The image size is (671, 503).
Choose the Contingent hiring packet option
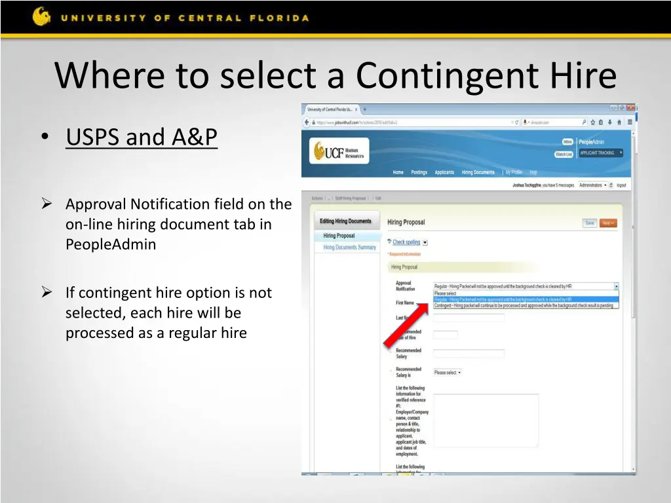[x=526, y=305]
